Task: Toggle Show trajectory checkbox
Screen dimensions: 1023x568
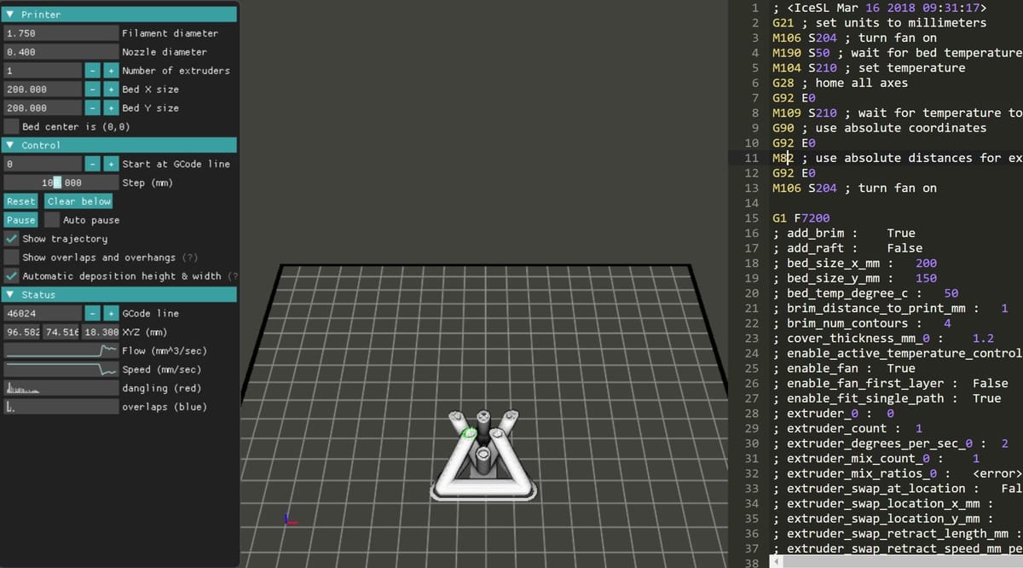Action: click(12, 239)
